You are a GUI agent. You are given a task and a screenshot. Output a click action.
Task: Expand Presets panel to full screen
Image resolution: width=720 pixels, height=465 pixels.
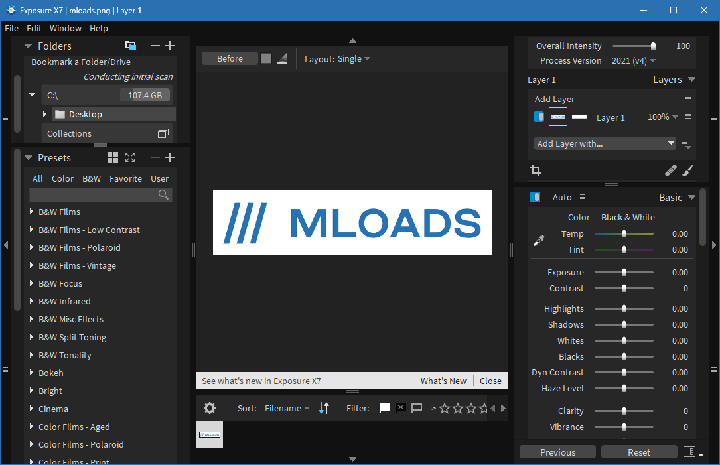pyautogui.click(x=130, y=157)
